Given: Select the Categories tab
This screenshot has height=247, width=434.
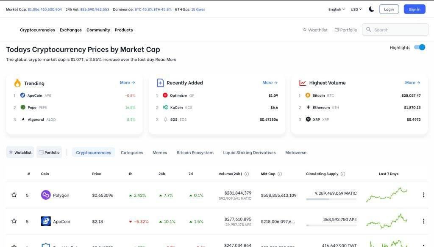Looking at the screenshot, I should point(132,152).
